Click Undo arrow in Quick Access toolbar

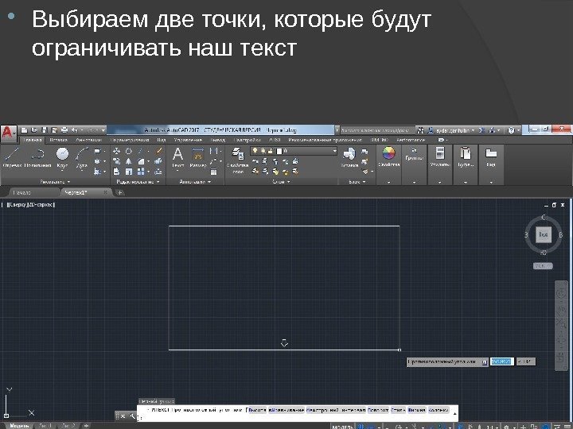(x=75, y=129)
